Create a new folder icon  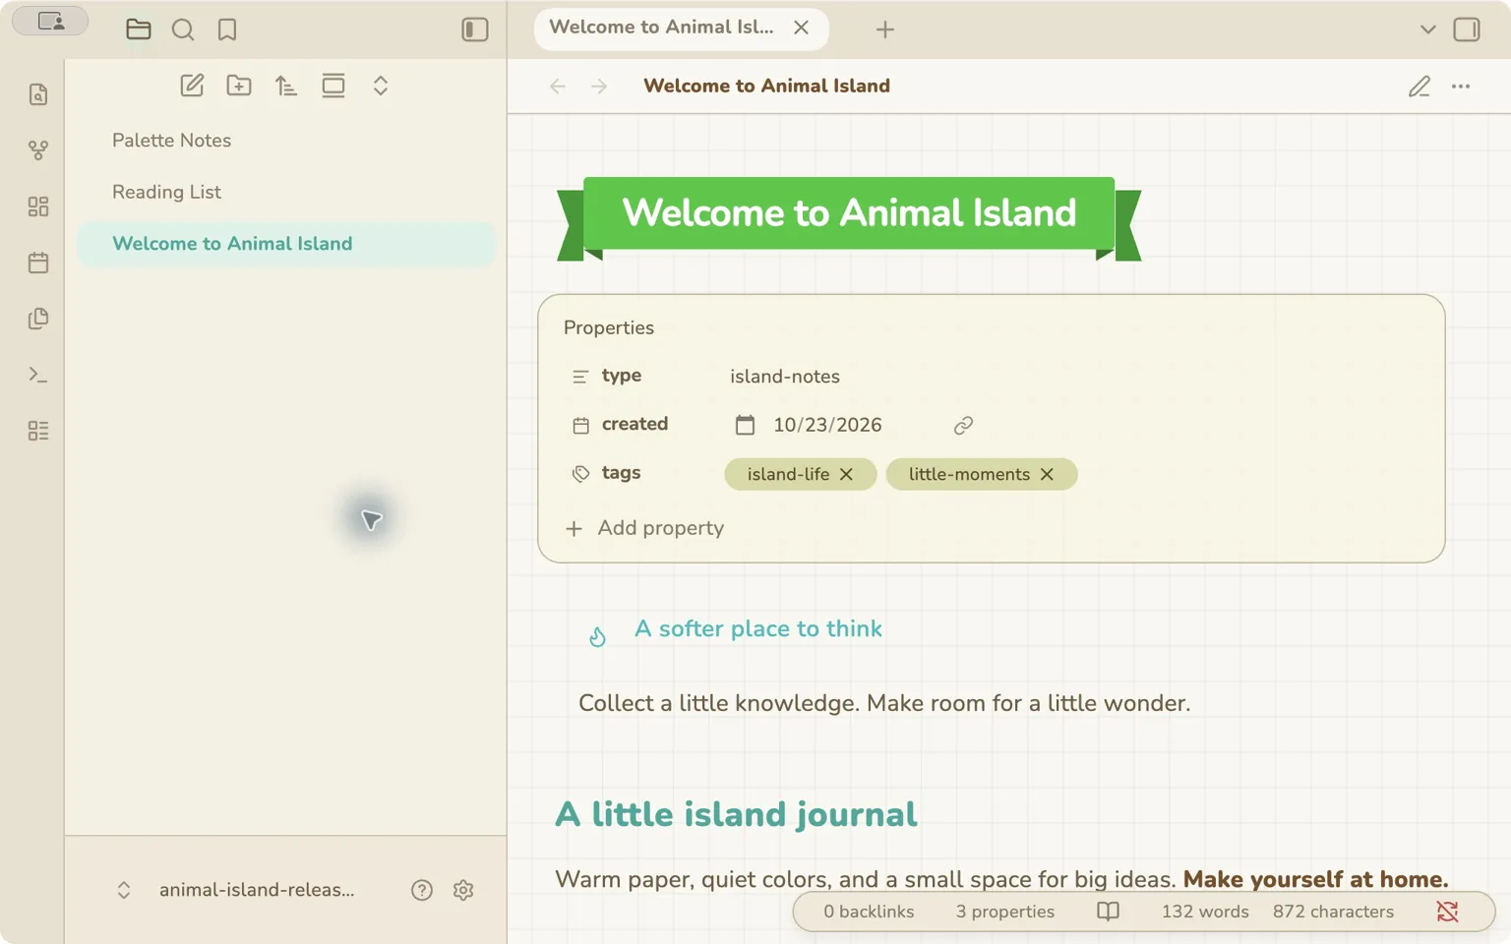pyautogui.click(x=239, y=86)
